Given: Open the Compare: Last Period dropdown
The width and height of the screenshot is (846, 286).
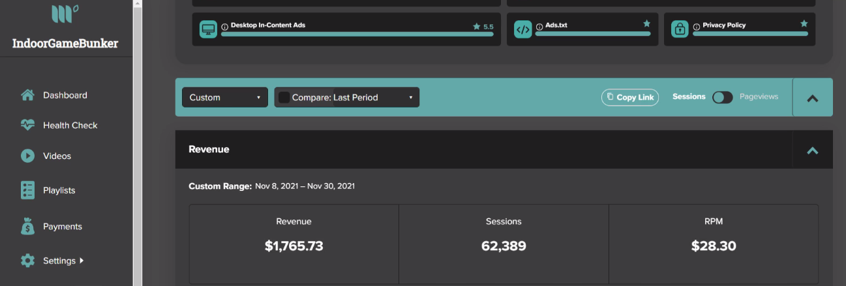Looking at the screenshot, I should coord(347,97).
